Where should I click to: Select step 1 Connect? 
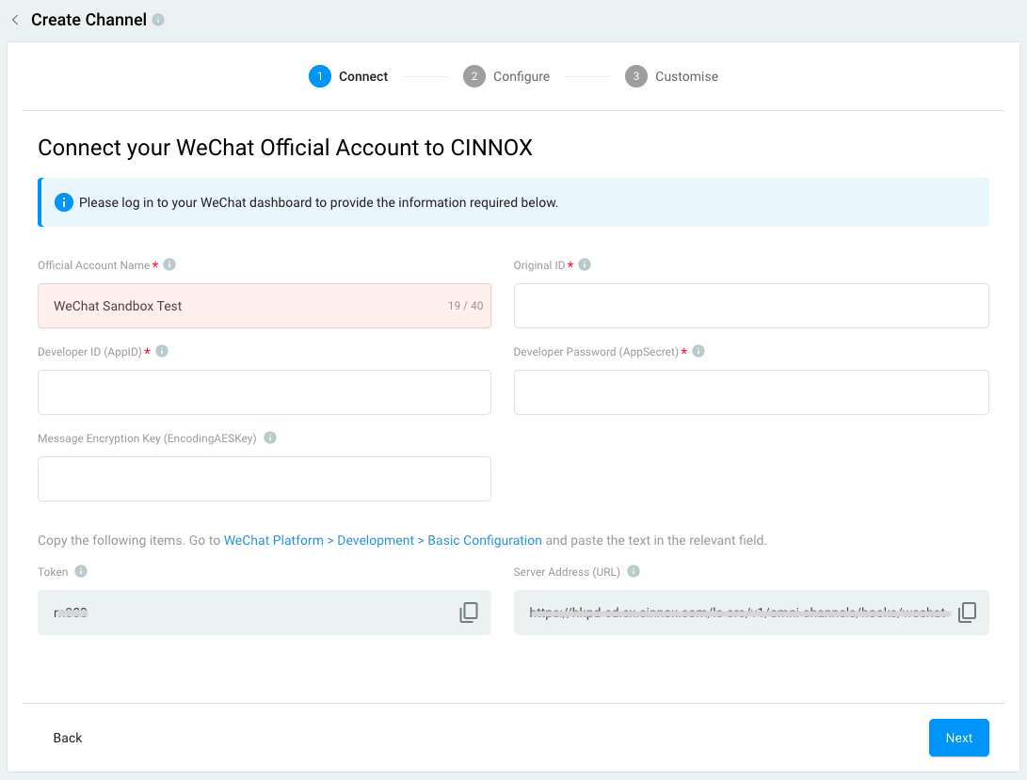click(x=348, y=76)
